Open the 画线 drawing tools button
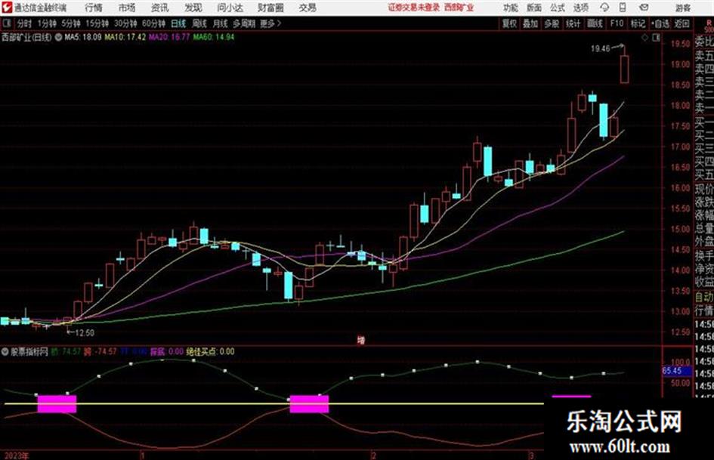Image resolution: width=714 pixels, height=460 pixels. [x=595, y=23]
